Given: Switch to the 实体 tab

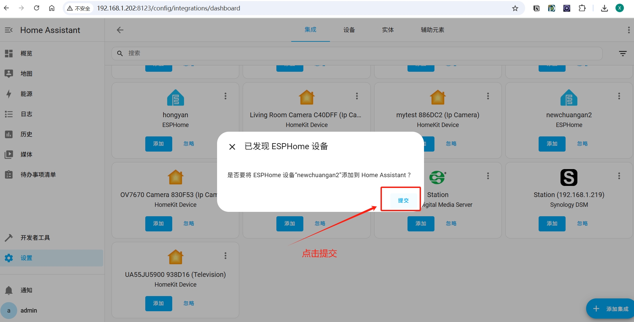Looking at the screenshot, I should point(388,30).
